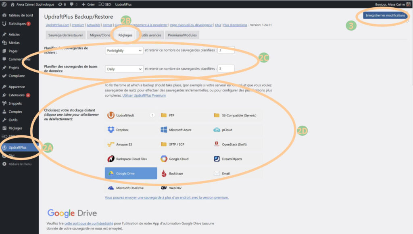This screenshot has height=234, width=413.
Task: Open the Actualités link
Action: coord(94,25)
